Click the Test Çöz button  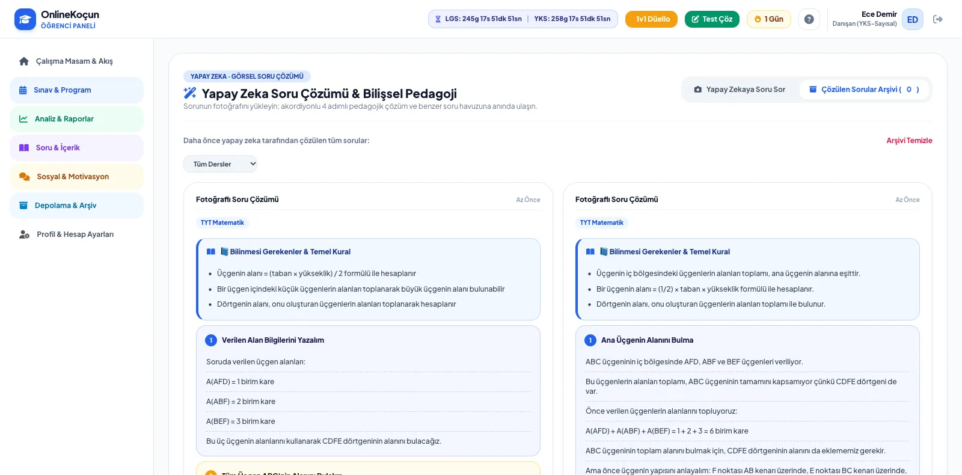[712, 19]
